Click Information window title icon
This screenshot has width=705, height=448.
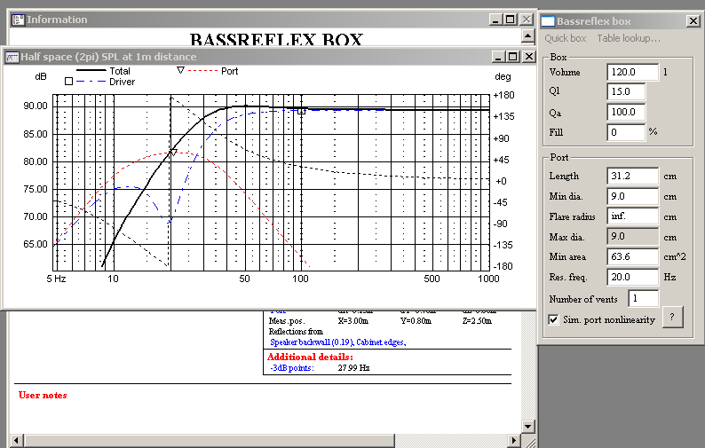[18, 20]
